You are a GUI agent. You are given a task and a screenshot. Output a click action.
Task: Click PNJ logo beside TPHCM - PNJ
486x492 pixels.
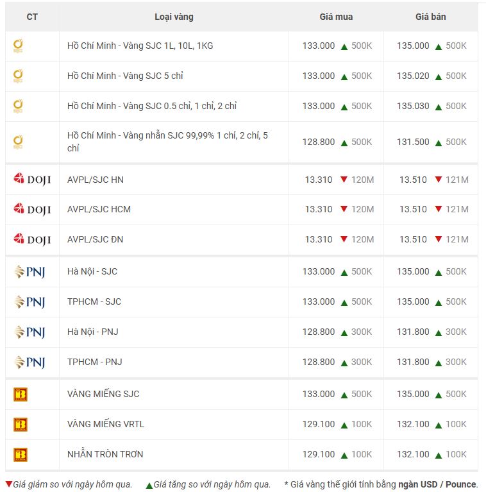(x=29, y=362)
